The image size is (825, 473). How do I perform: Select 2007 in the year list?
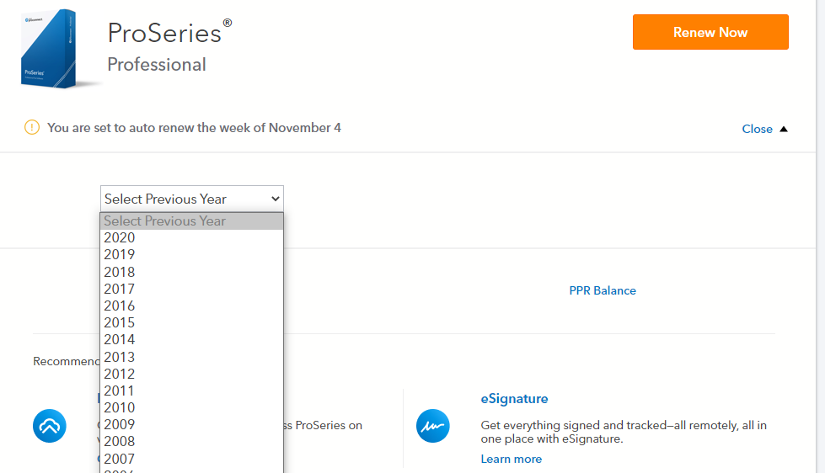point(120,459)
